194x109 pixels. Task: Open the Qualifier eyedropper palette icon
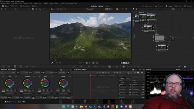[x=89, y=67]
